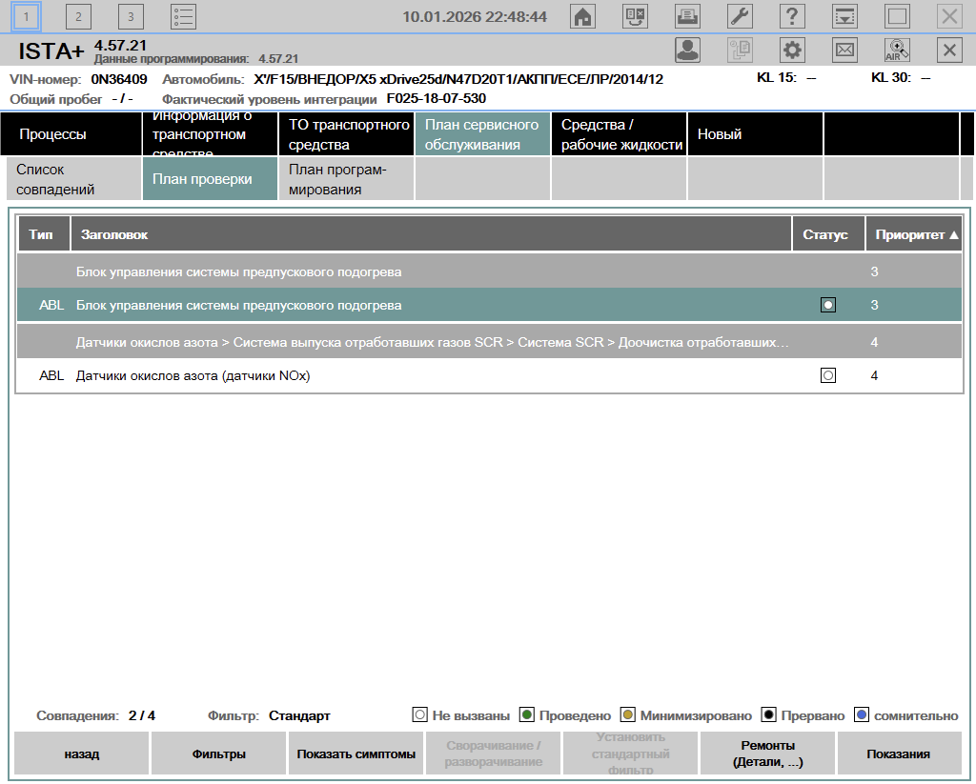The height and width of the screenshot is (784, 976).
Task: Select status radio in the highlighted ABL row
Action: [828, 305]
